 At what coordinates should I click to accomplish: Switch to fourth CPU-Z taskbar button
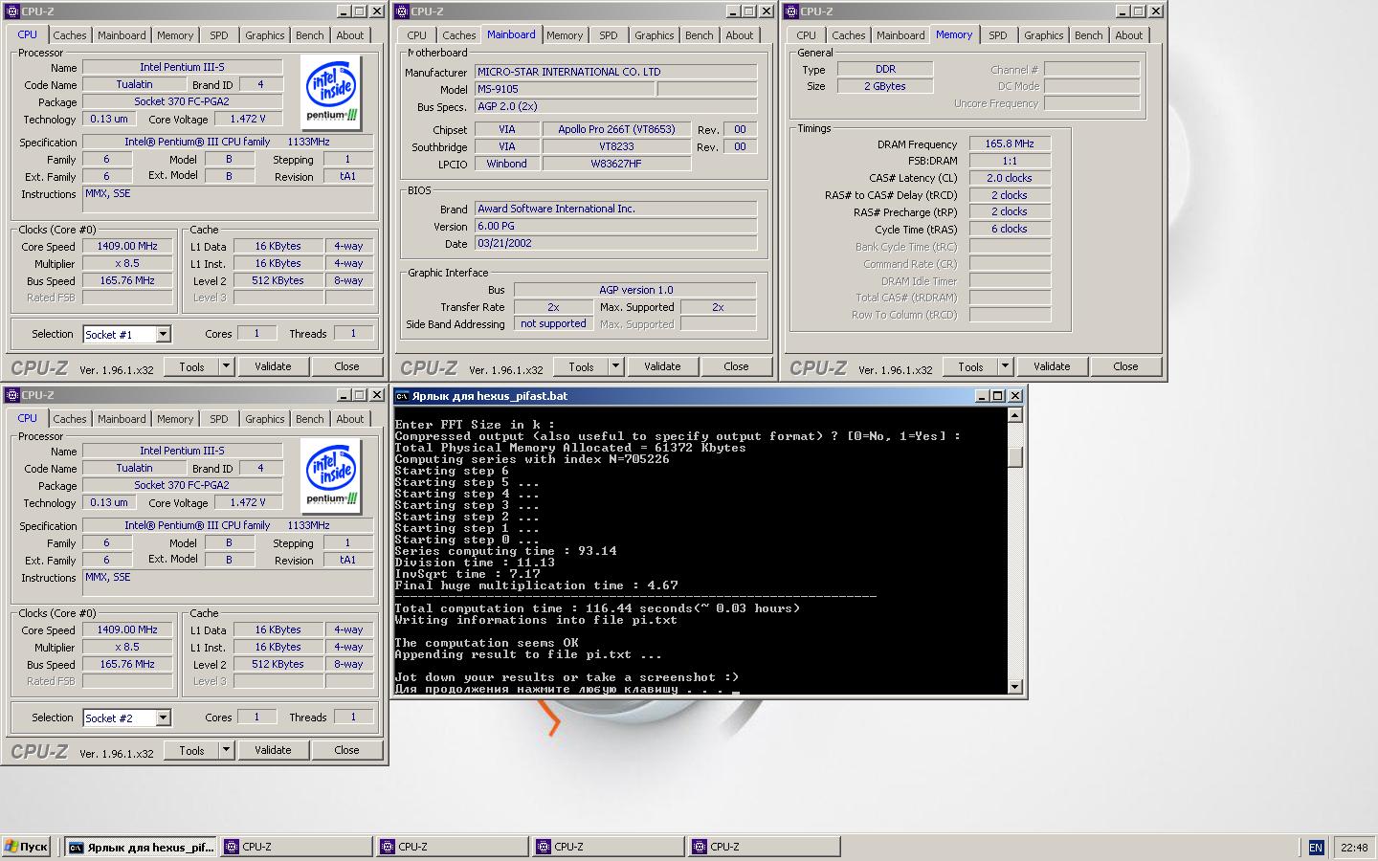point(764,847)
